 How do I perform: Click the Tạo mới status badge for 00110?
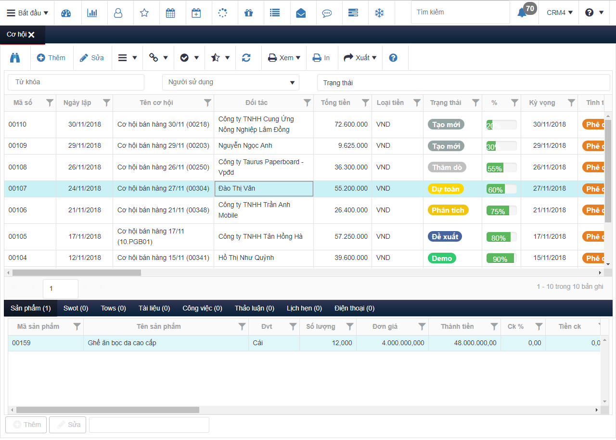coord(446,125)
